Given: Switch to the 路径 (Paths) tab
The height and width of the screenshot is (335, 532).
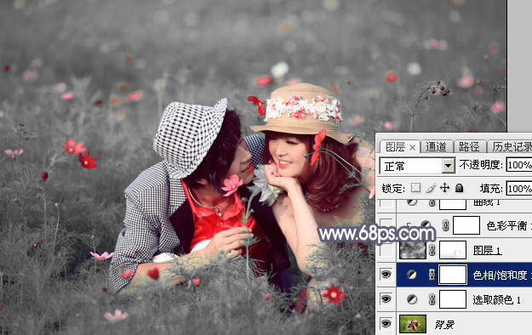Looking at the screenshot, I should coord(469,147).
